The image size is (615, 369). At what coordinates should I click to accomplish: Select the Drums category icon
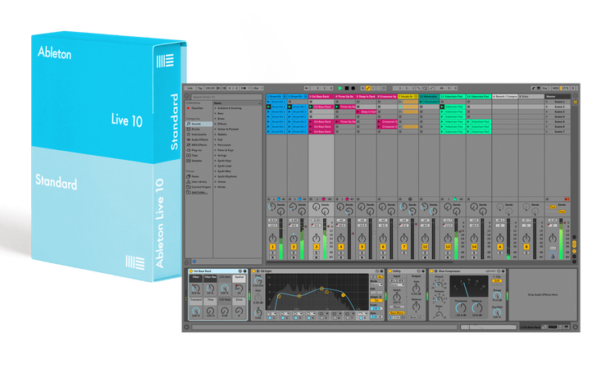pyautogui.click(x=189, y=129)
